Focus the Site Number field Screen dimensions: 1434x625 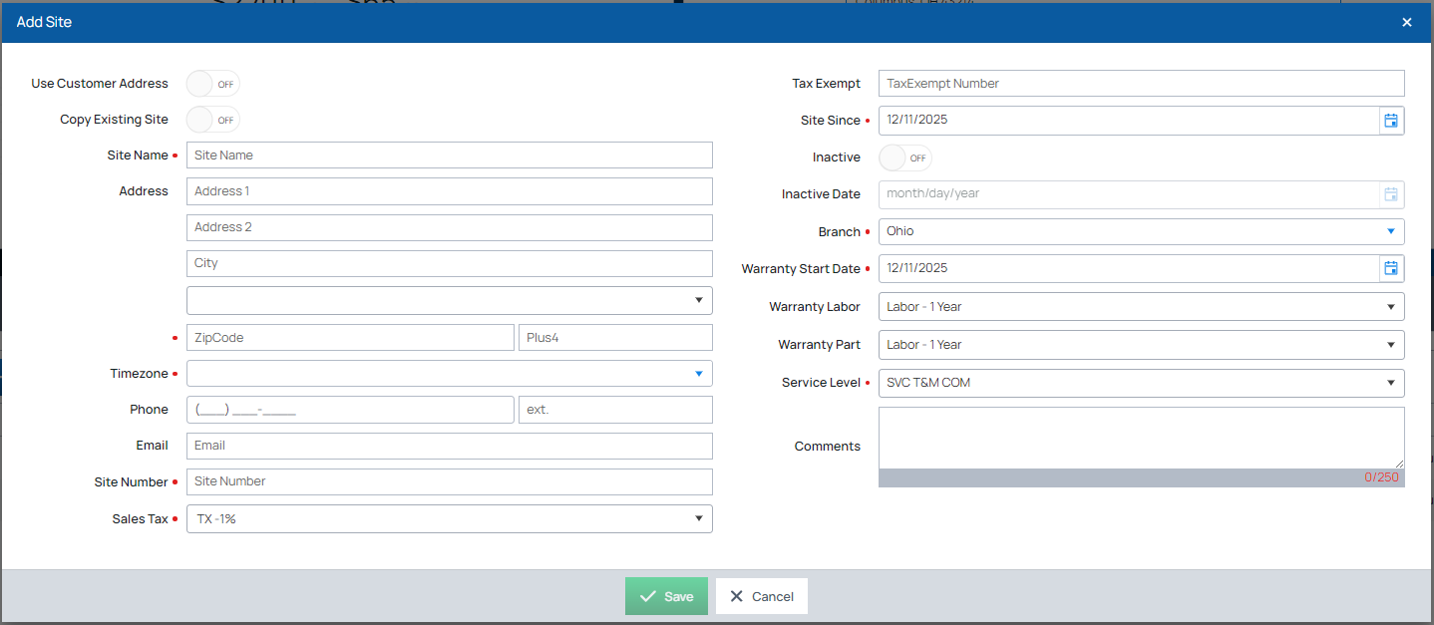(450, 481)
